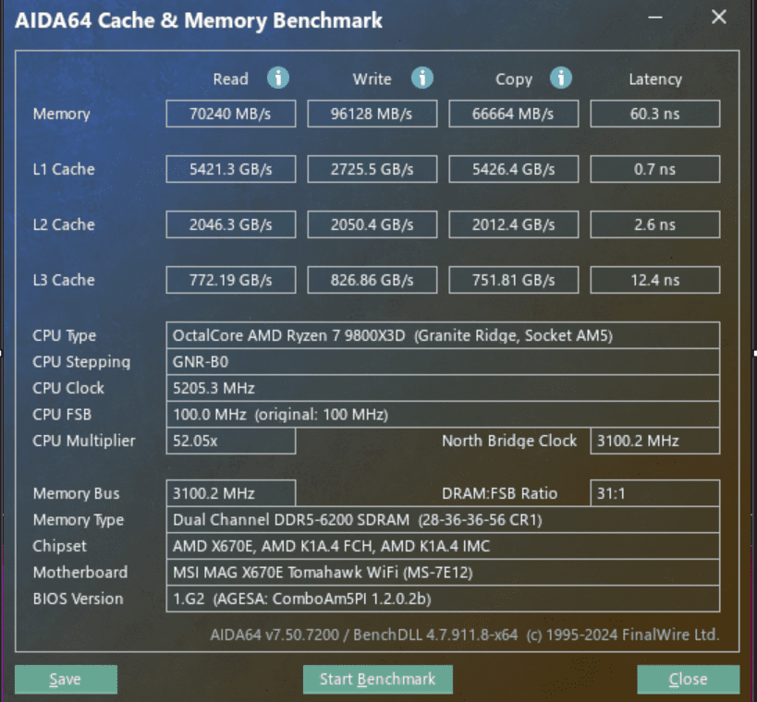Click the CPU Type field Ryzen 7 9800X3D
Screen dimensions: 757x702
coord(443,335)
